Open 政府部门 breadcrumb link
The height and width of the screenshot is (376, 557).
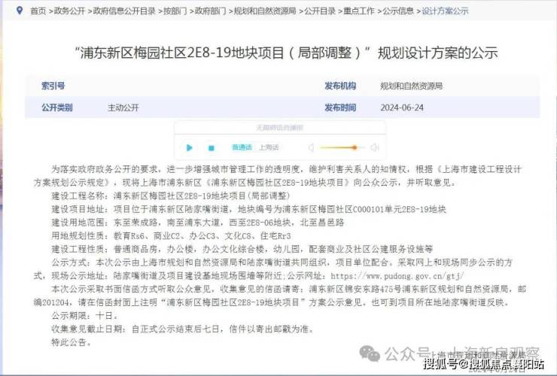coord(210,11)
